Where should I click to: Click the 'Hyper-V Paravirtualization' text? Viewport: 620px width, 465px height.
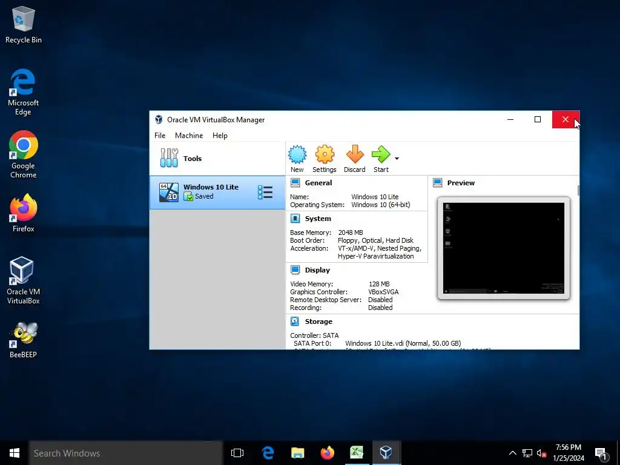coord(375,256)
